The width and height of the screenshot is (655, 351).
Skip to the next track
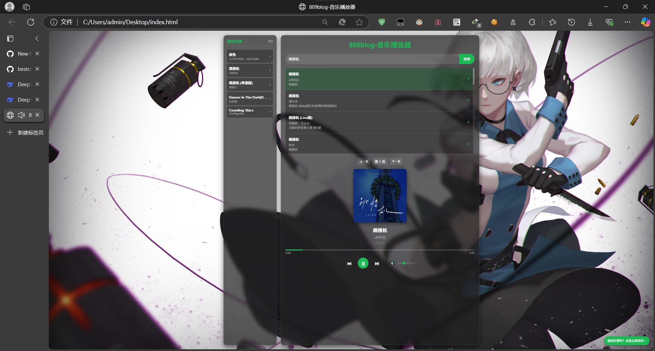377,264
